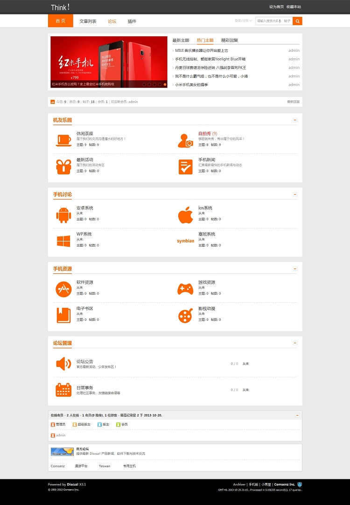350x505 pixels.
Task: Open the 休闲茶座 coffee cup icon
Action: (x=63, y=140)
